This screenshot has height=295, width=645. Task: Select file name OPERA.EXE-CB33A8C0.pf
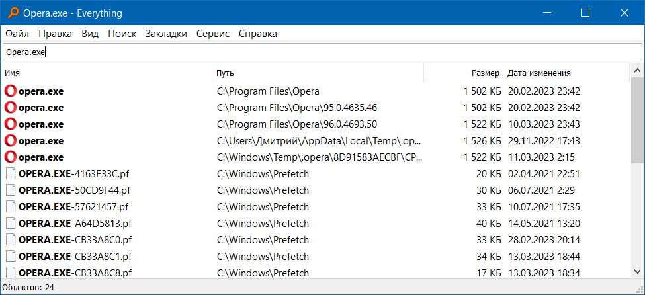[x=75, y=240]
